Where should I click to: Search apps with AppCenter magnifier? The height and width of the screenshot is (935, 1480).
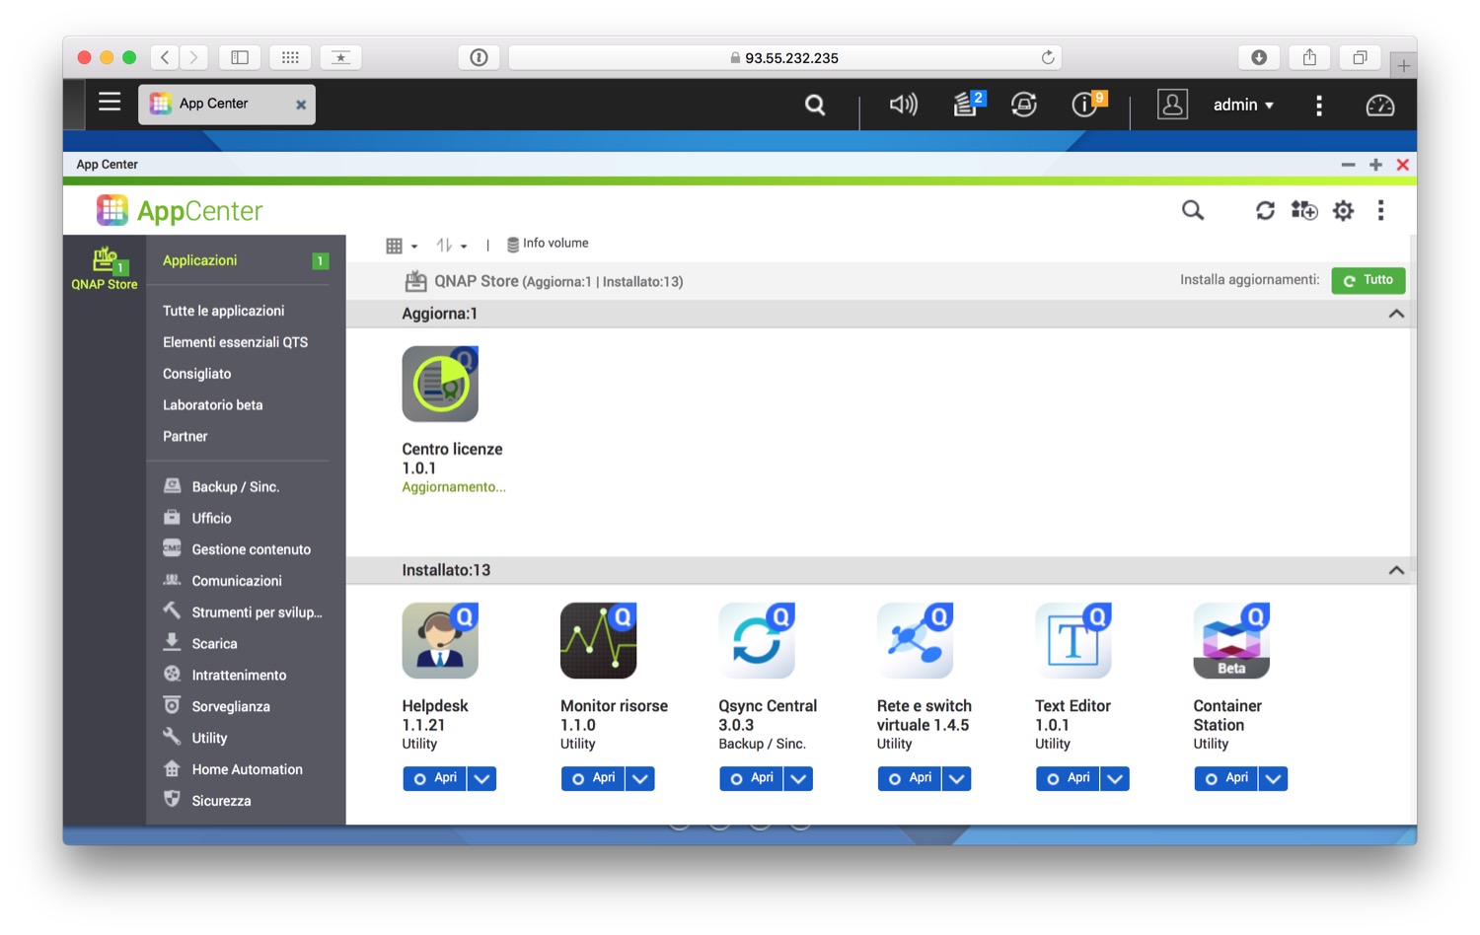pos(1193,210)
